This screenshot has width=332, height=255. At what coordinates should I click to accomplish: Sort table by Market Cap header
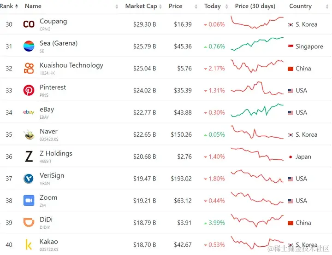point(141,6)
